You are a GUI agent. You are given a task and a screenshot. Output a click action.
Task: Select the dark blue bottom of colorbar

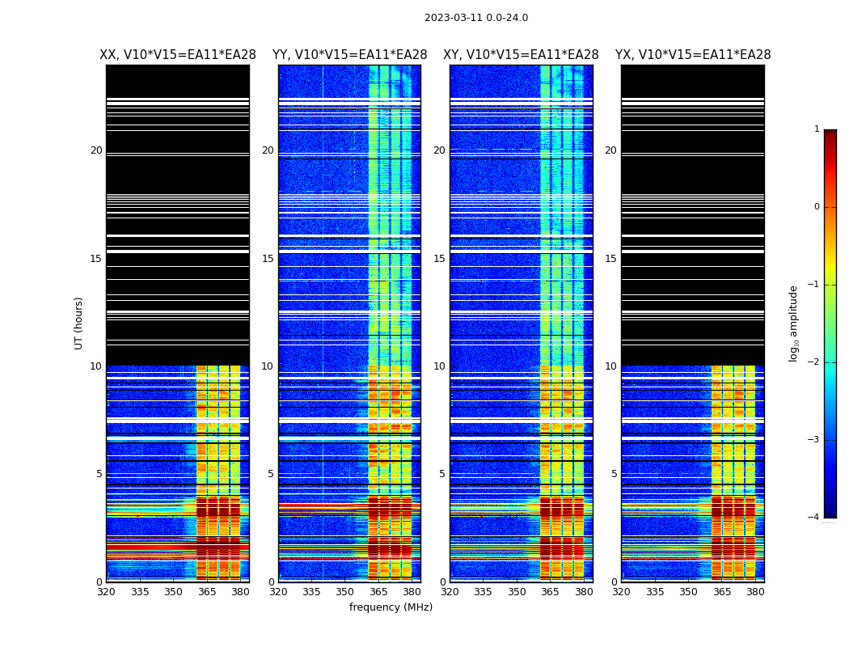[x=830, y=514]
